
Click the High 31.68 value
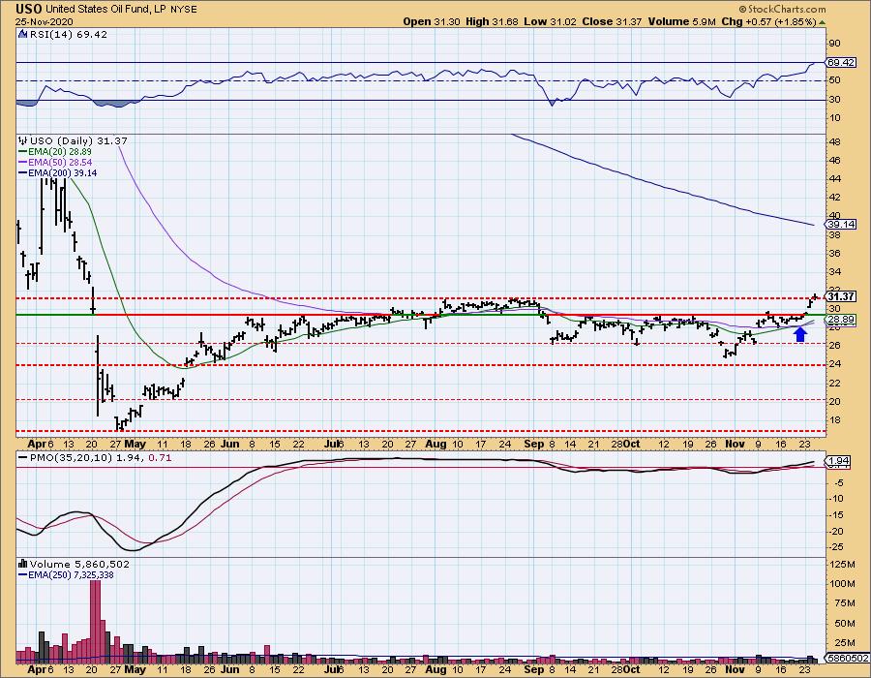pos(492,22)
